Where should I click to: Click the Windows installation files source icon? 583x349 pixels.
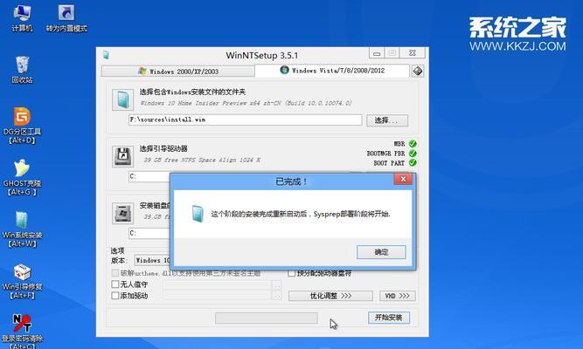(122, 99)
